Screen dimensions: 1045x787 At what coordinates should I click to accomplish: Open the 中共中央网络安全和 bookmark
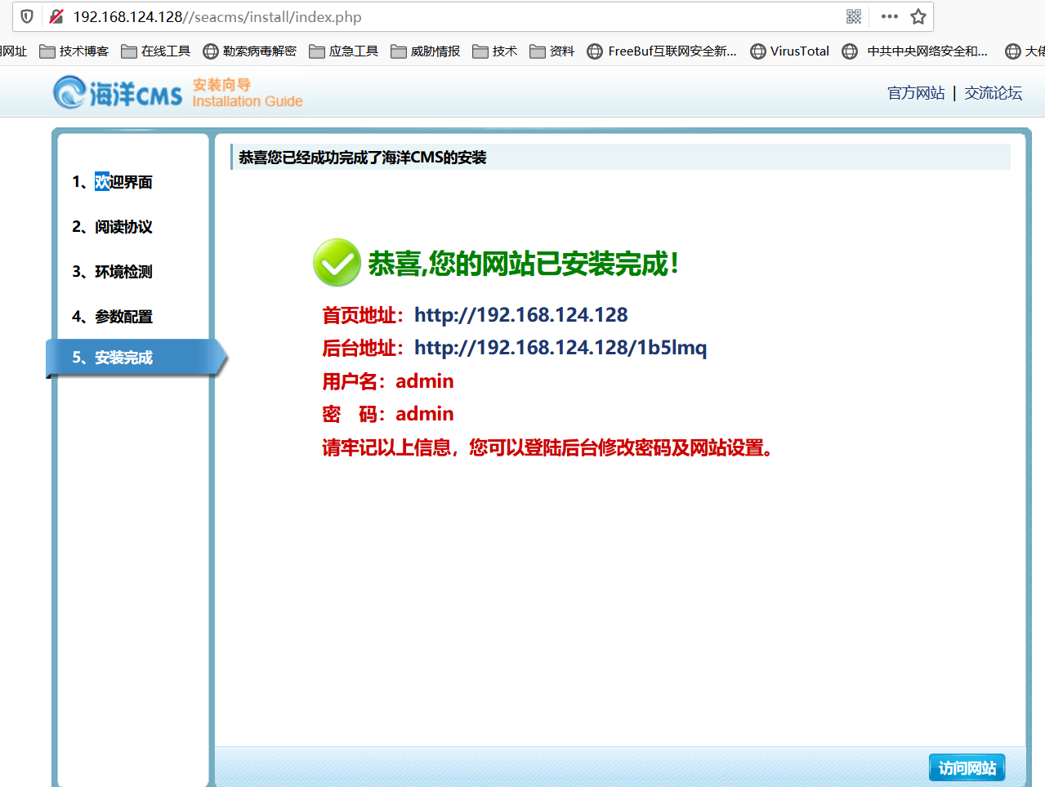(x=915, y=51)
